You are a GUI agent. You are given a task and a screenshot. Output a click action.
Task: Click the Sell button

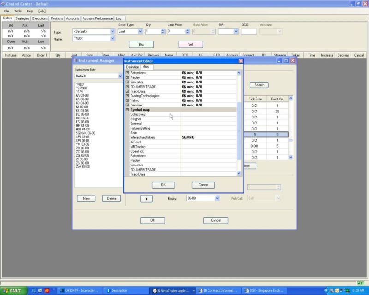pyautogui.click(x=190, y=44)
